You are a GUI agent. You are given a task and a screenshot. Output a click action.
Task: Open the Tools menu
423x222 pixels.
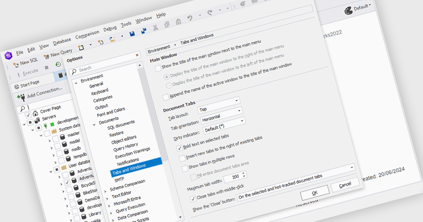126,24
